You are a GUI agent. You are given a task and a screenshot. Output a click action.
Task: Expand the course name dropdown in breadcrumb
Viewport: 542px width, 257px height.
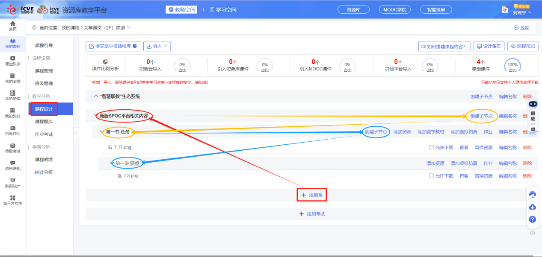tap(129, 28)
